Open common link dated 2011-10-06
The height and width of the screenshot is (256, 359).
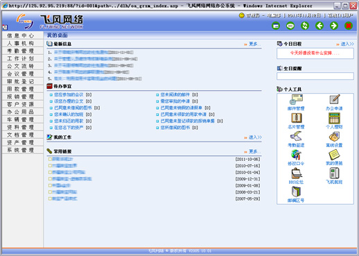[62, 159]
